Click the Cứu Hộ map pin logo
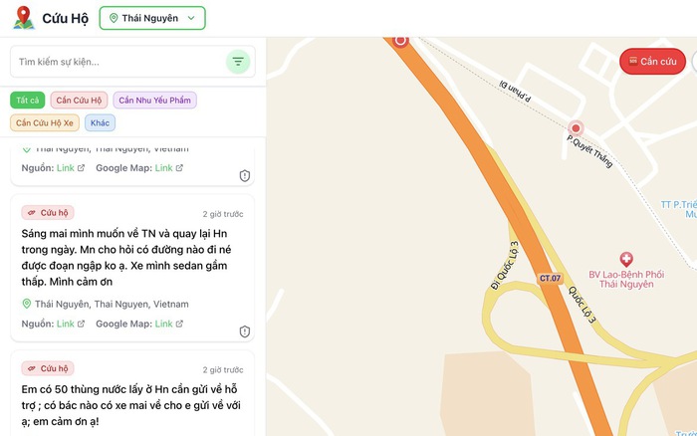The image size is (697, 436). (x=23, y=18)
